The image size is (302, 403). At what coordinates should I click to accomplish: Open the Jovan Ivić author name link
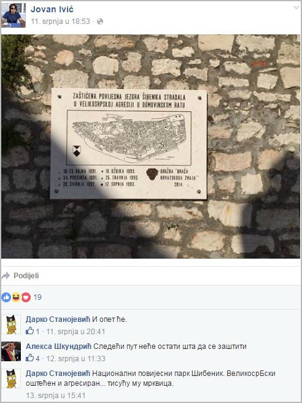point(52,9)
